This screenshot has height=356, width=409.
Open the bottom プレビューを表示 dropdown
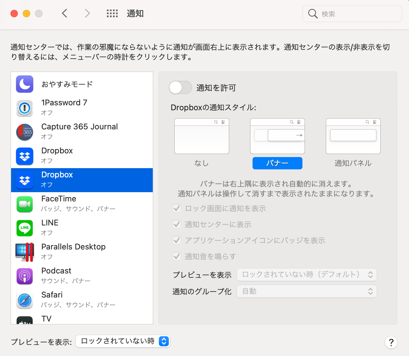coord(123,341)
